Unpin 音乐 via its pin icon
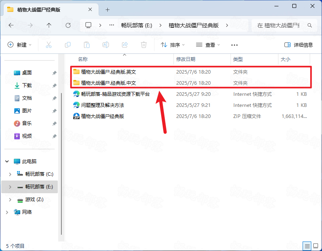 pos(54,124)
